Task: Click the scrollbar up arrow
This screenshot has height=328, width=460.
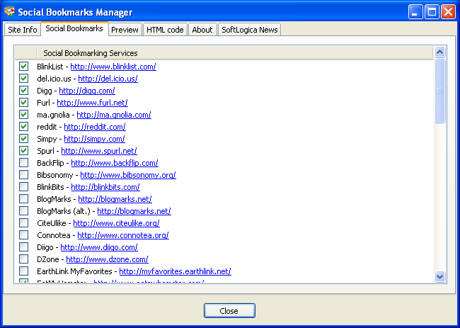Action: coord(439,52)
